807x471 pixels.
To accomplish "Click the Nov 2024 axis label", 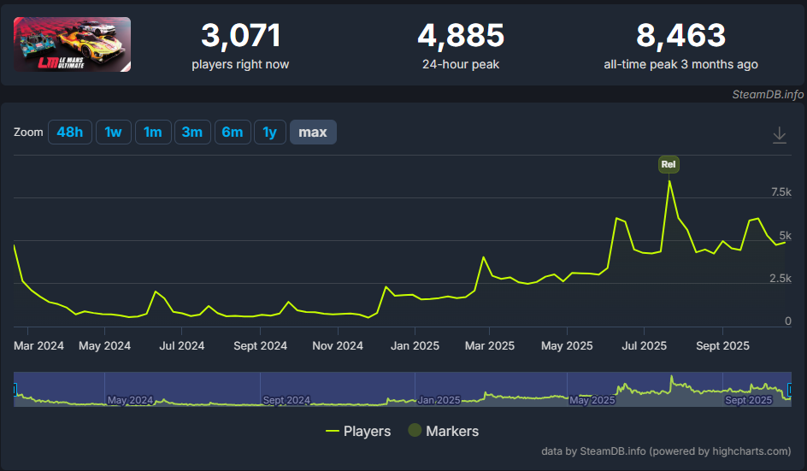I will click(338, 346).
